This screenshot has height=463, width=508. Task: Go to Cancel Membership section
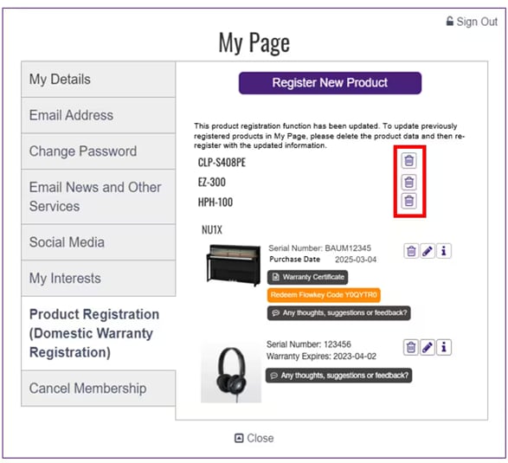pyautogui.click(x=99, y=389)
